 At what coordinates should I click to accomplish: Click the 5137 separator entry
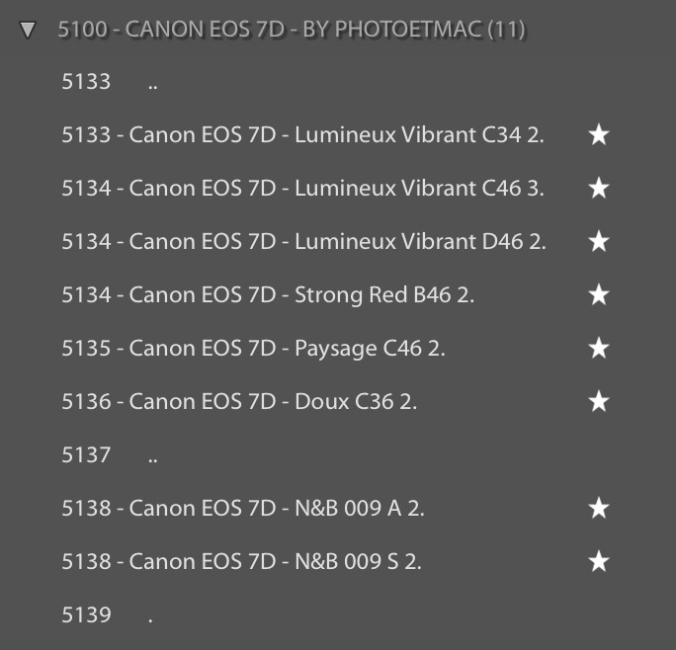pos(109,455)
